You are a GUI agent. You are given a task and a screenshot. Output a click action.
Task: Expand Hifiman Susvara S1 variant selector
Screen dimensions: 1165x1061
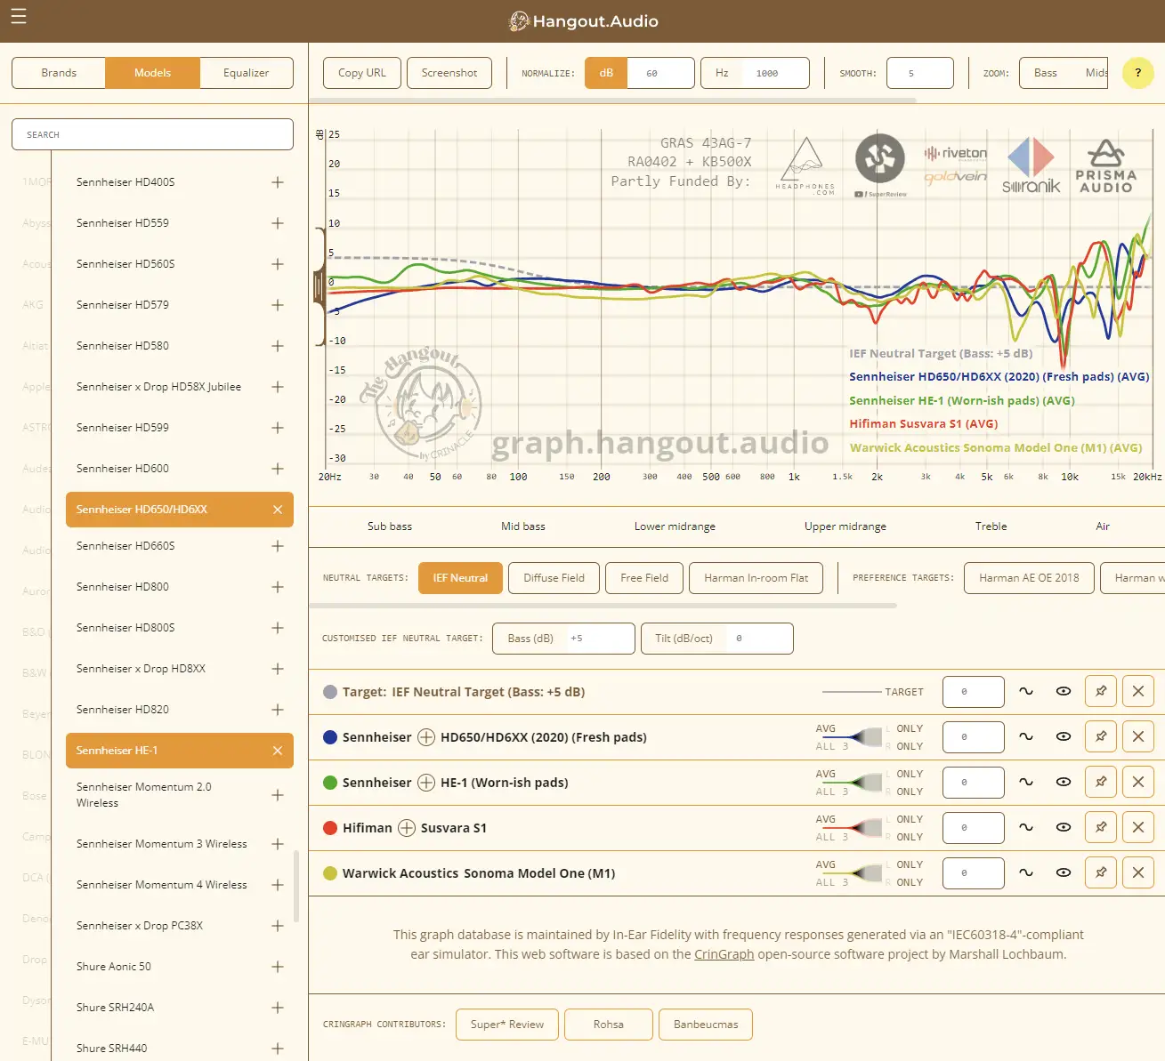[407, 828]
